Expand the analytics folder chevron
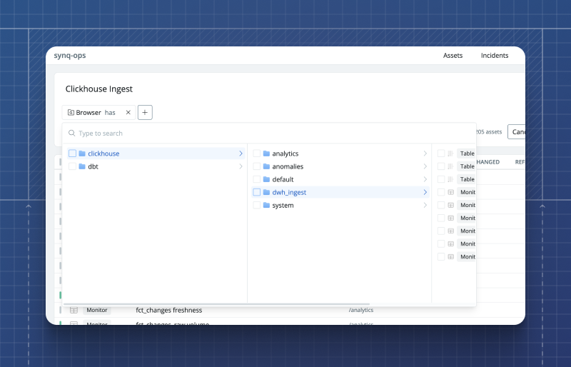The image size is (571, 367). click(x=425, y=154)
